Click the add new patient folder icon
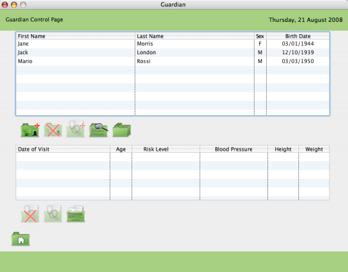Screen dimensions: 348x272 point(30,130)
